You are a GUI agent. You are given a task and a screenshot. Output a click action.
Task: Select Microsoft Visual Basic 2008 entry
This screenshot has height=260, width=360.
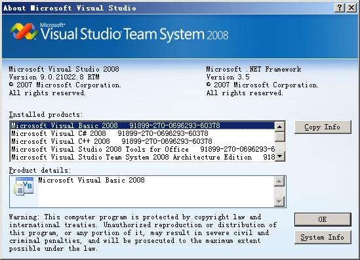tap(142, 125)
